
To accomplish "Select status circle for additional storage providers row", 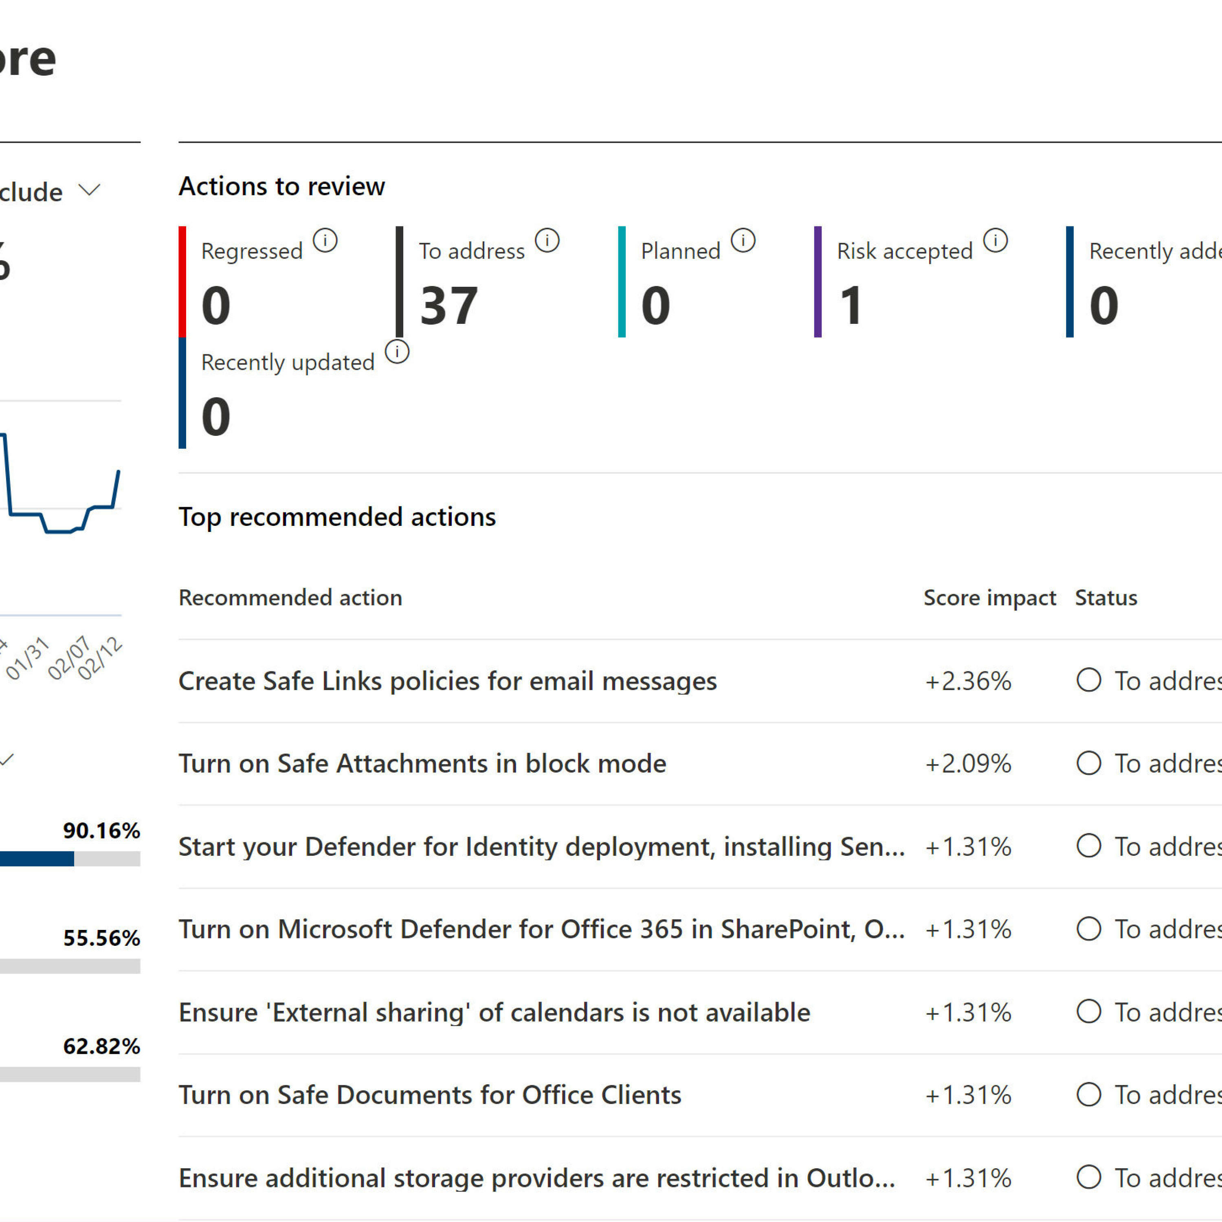I will (1088, 1177).
